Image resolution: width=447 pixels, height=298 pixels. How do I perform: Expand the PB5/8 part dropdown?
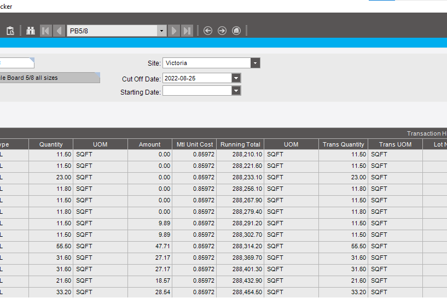point(161,31)
